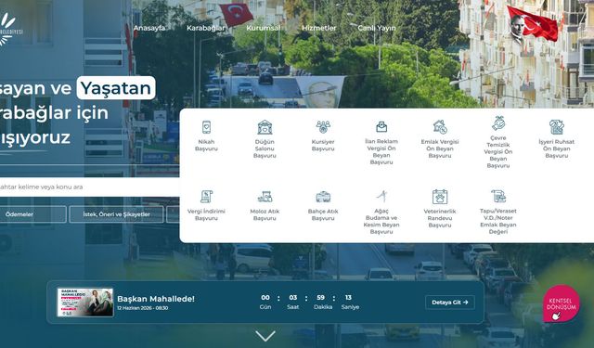The height and width of the screenshot is (348, 594).
Task: Go to the Anasayfa menu item
Action: coord(148,28)
